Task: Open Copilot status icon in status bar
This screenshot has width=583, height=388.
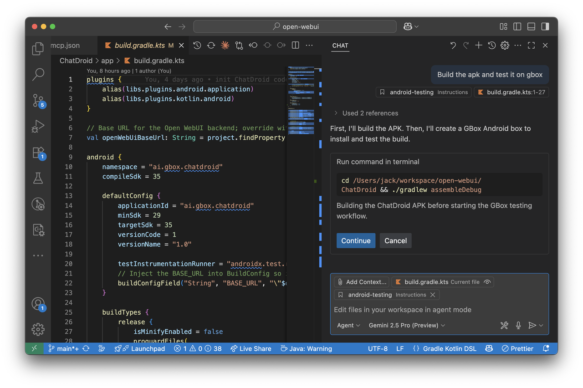Action: pos(489,348)
